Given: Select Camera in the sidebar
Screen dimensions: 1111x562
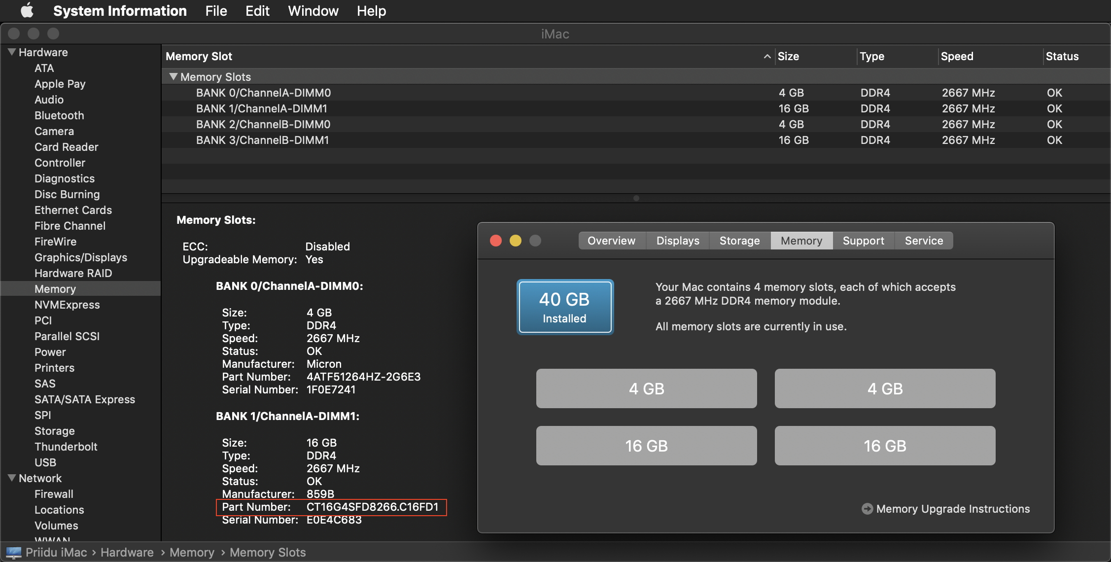Looking at the screenshot, I should 54,131.
